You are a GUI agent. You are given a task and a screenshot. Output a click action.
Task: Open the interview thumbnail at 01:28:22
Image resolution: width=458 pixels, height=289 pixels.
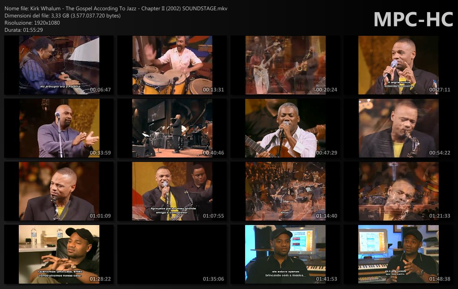click(x=59, y=254)
